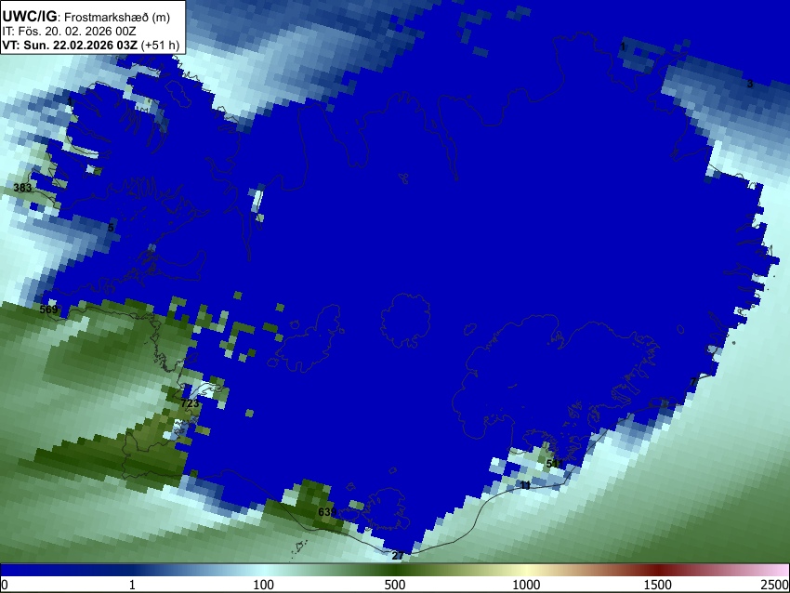The image size is (790, 593).
Task: Click the color scale label 1500
Action: click(x=658, y=585)
